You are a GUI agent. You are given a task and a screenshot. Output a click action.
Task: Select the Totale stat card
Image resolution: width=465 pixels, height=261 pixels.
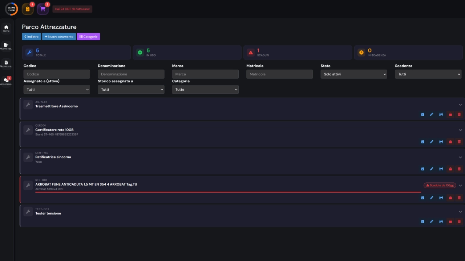(76, 53)
